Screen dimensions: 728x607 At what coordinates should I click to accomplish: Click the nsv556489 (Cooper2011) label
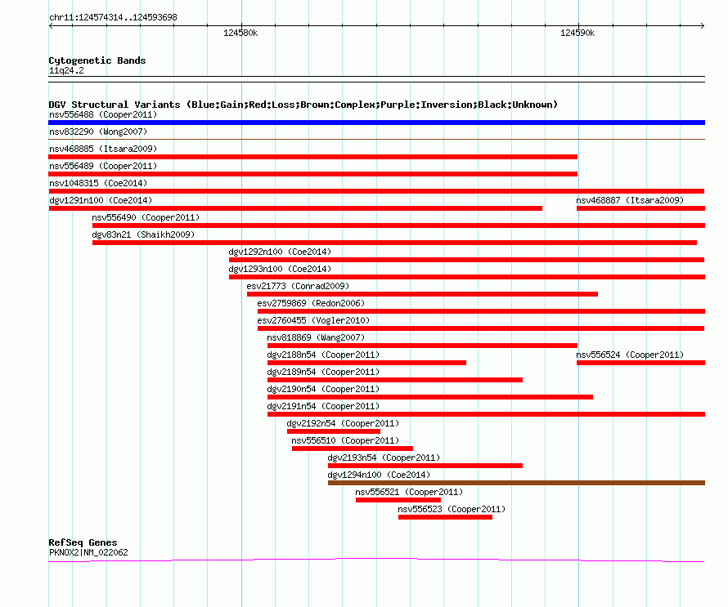(103, 166)
